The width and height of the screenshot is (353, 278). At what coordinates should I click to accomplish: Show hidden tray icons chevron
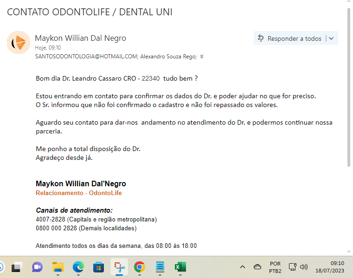click(243, 267)
